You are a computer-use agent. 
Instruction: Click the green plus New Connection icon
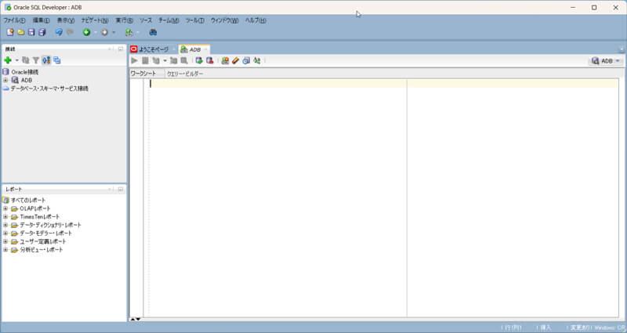(x=8, y=60)
